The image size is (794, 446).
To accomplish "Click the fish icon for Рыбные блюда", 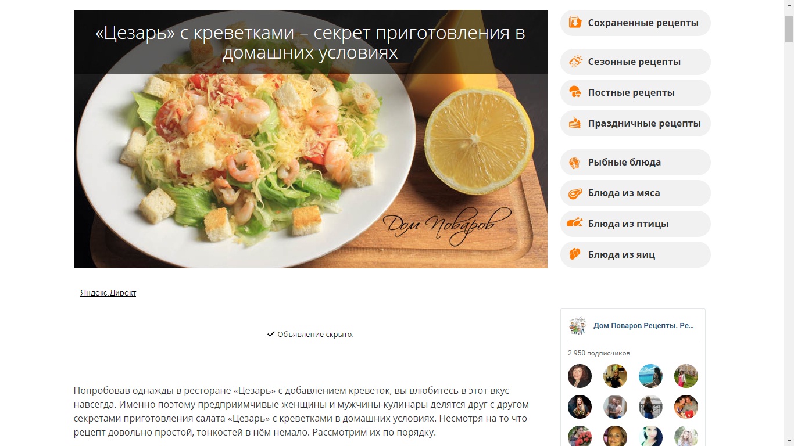I will click(575, 162).
